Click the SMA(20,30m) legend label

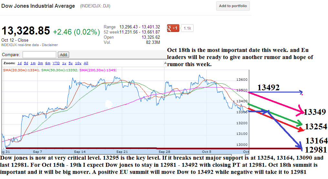(21, 70)
